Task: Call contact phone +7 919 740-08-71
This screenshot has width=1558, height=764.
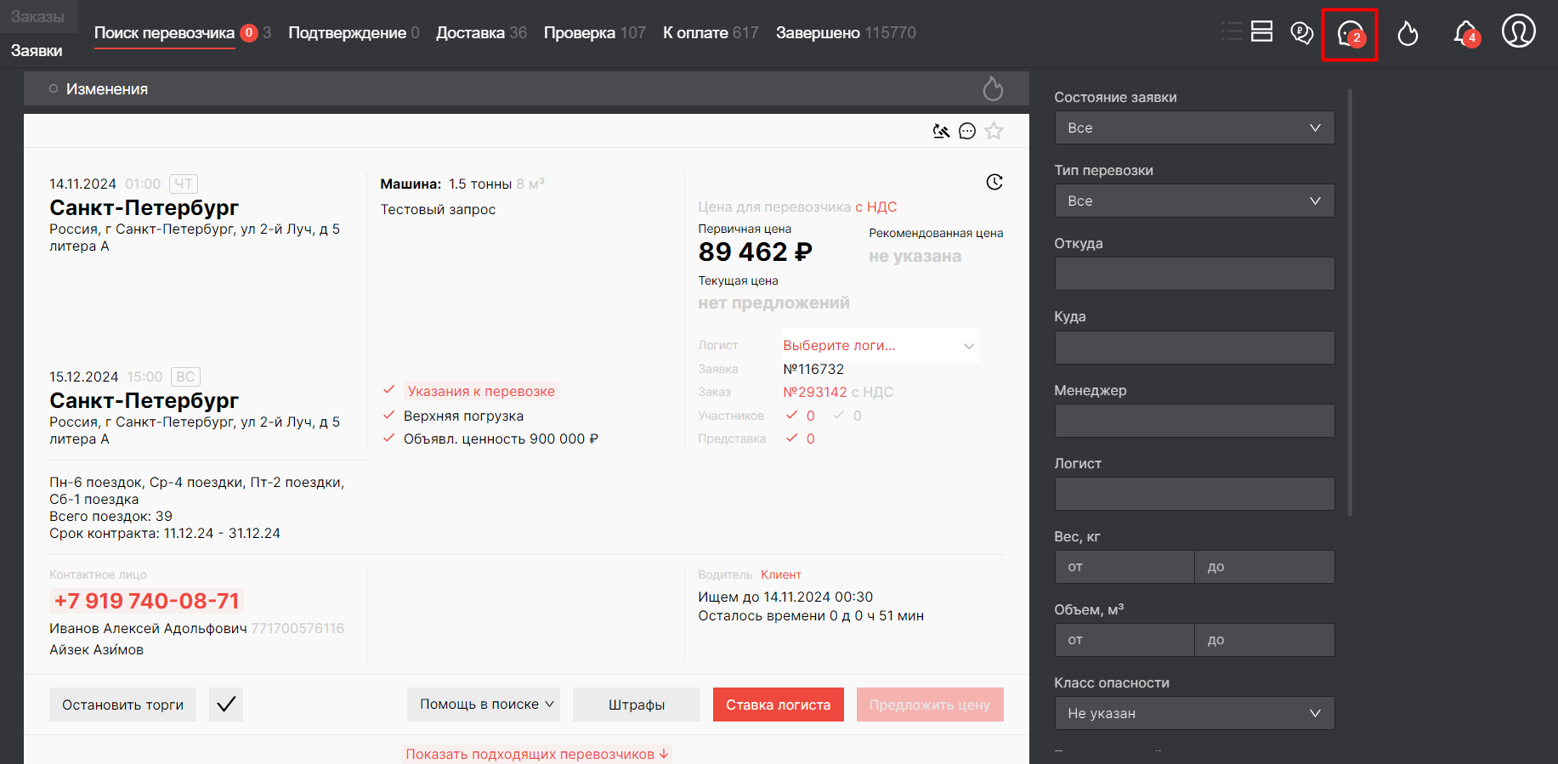Action: pyautogui.click(x=147, y=601)
